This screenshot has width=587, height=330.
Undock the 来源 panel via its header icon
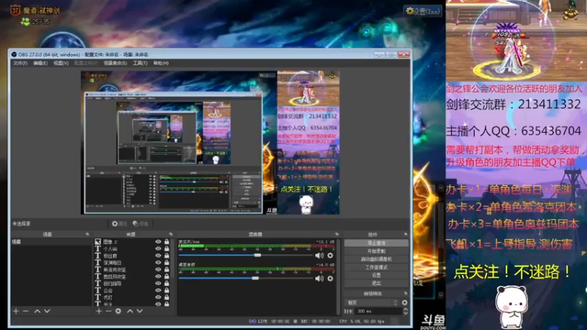171,234
